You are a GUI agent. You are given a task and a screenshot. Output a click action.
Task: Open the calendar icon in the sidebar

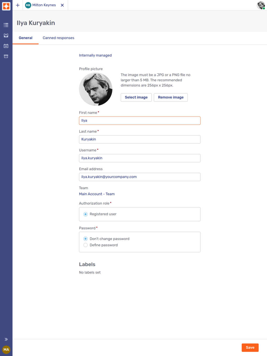[6, 46]
